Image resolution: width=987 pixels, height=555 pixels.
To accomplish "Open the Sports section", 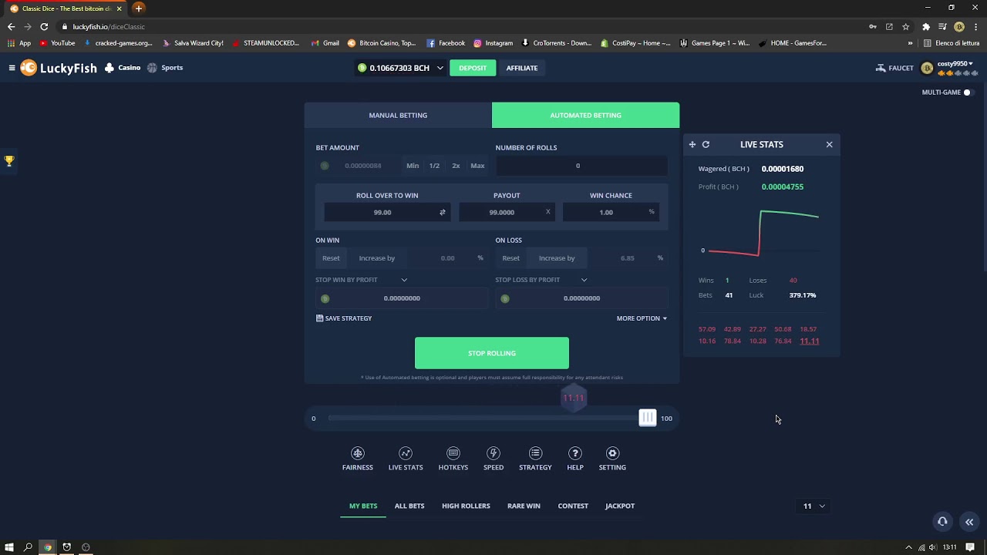I will click(165, 68).
